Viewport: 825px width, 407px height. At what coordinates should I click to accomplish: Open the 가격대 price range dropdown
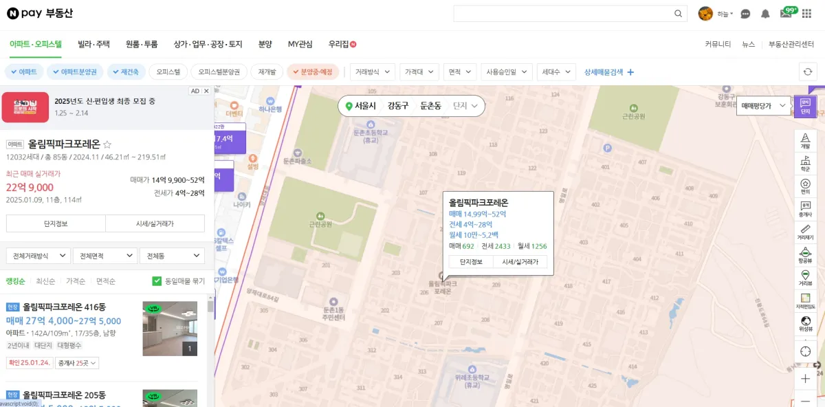pyautogui.click(x=417, y=71)
